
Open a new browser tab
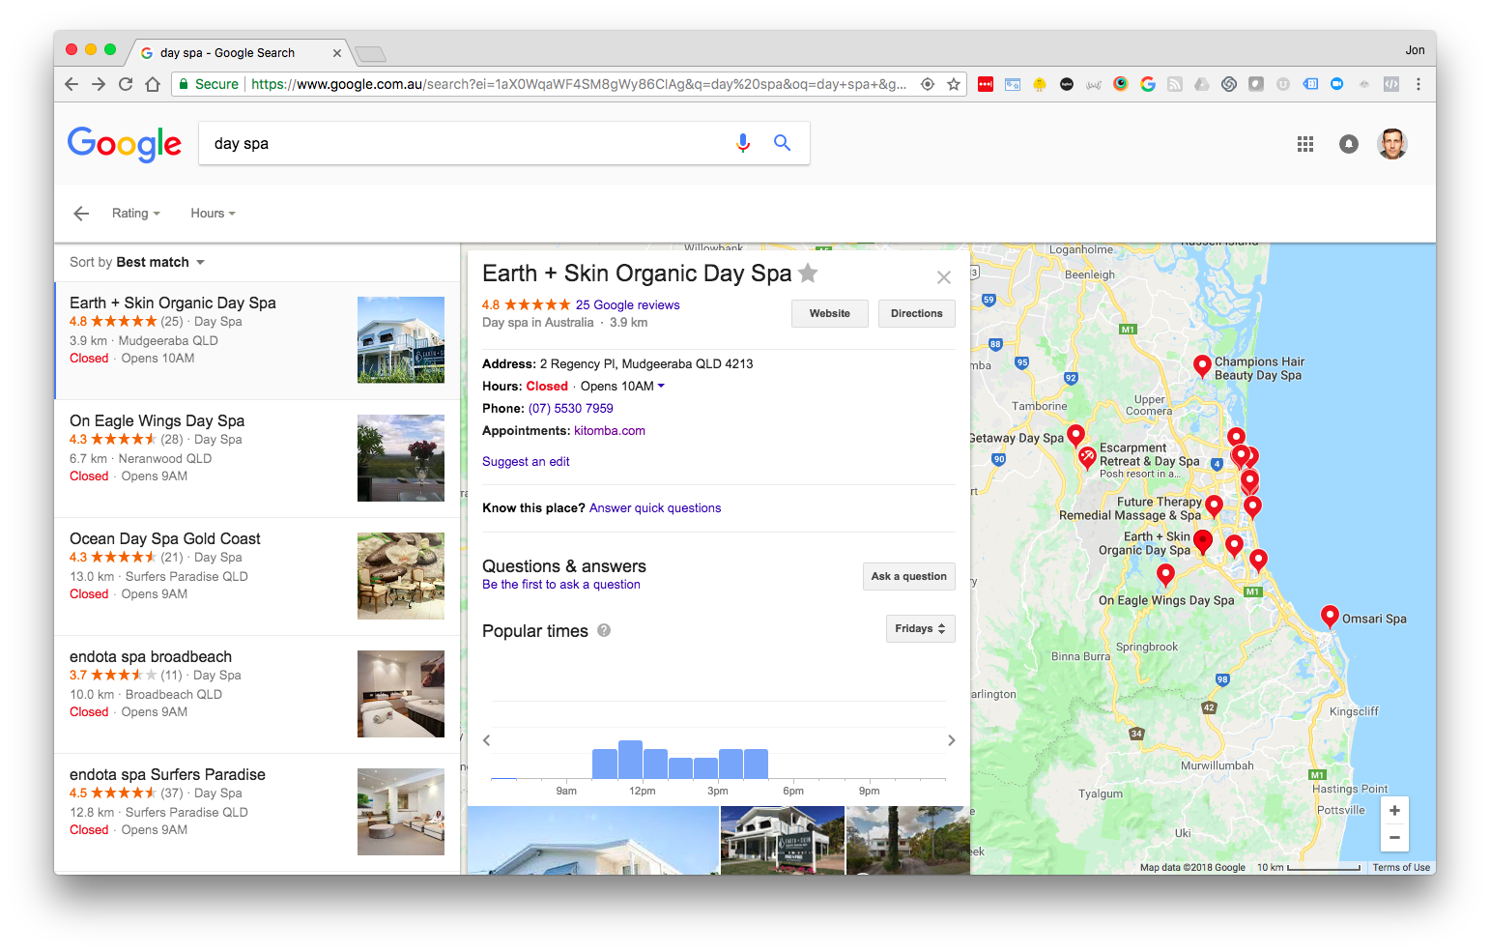(x=370, y=54)
